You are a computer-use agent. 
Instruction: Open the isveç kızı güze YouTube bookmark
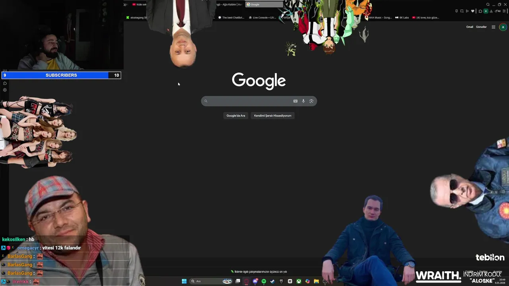click(425, 17)
